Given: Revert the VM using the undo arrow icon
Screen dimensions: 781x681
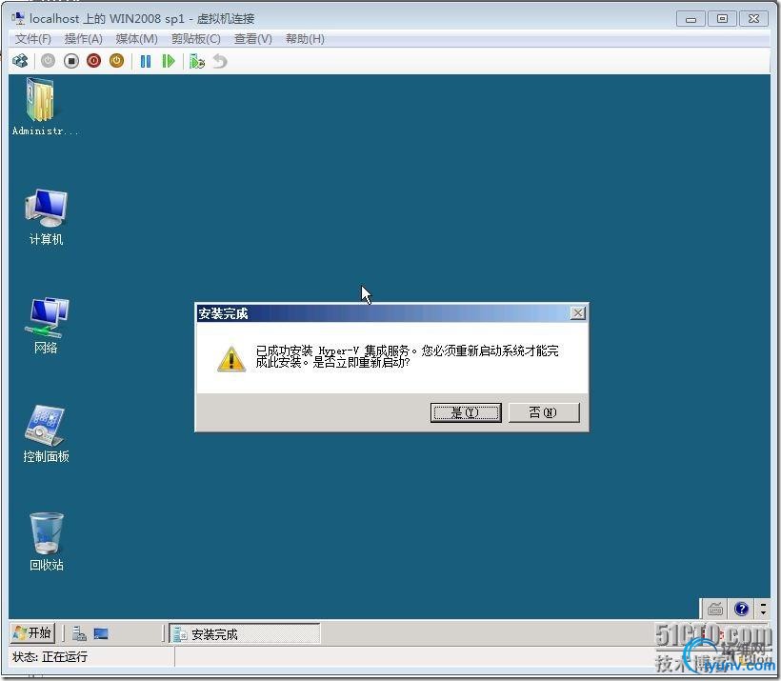Looking at the screenshot, I should click(220, 61).
